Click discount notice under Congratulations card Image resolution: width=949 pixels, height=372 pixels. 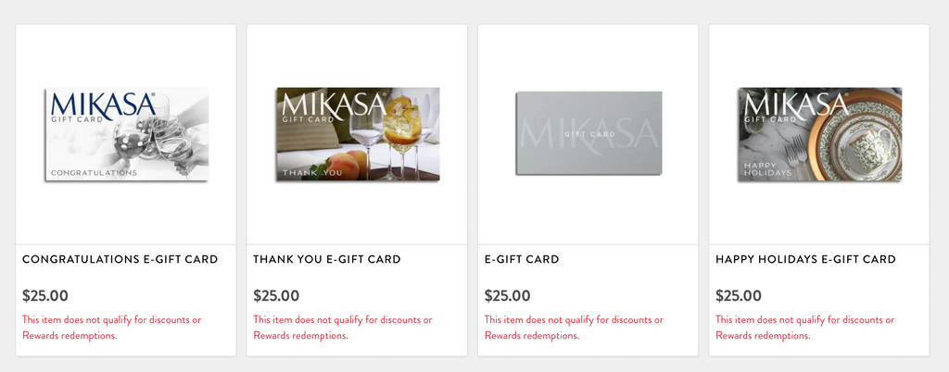111,328
